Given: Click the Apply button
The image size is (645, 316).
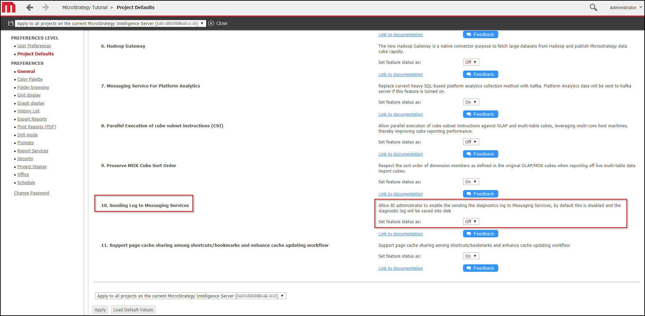Looking at the screenshot, I should click(100, 310).
